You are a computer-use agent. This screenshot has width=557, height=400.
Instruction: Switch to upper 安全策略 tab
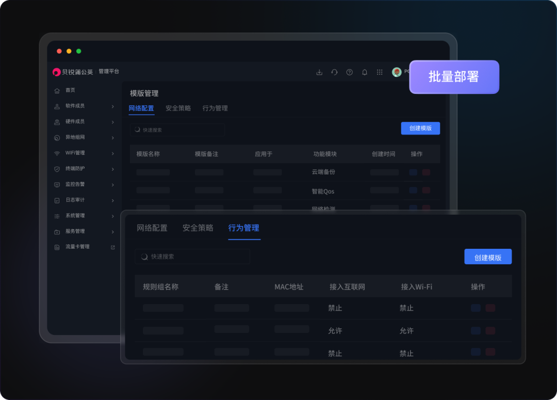click(178, 108)
